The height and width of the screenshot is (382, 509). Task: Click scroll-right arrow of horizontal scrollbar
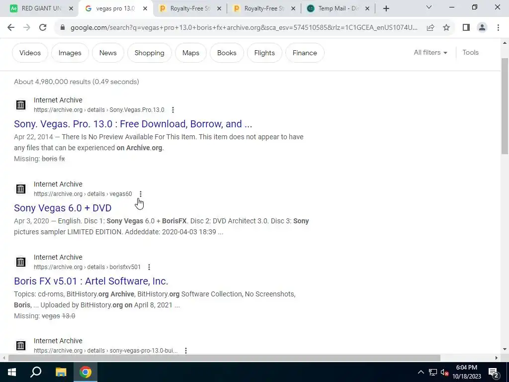[497, 358]
